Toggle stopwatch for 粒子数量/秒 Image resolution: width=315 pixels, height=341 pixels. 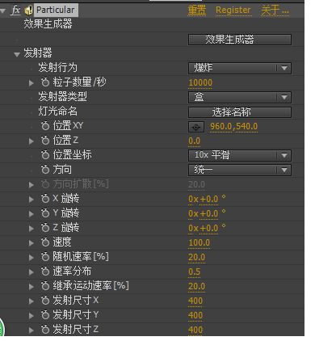pos(45,82)
